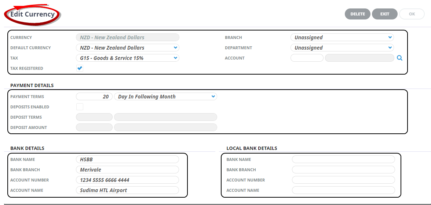Untick the Tax Registered checkbox
This screenshot has width=431, height=205.
(80, 68)
